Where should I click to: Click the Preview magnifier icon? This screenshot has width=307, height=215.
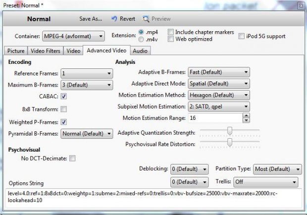(146, 19)
